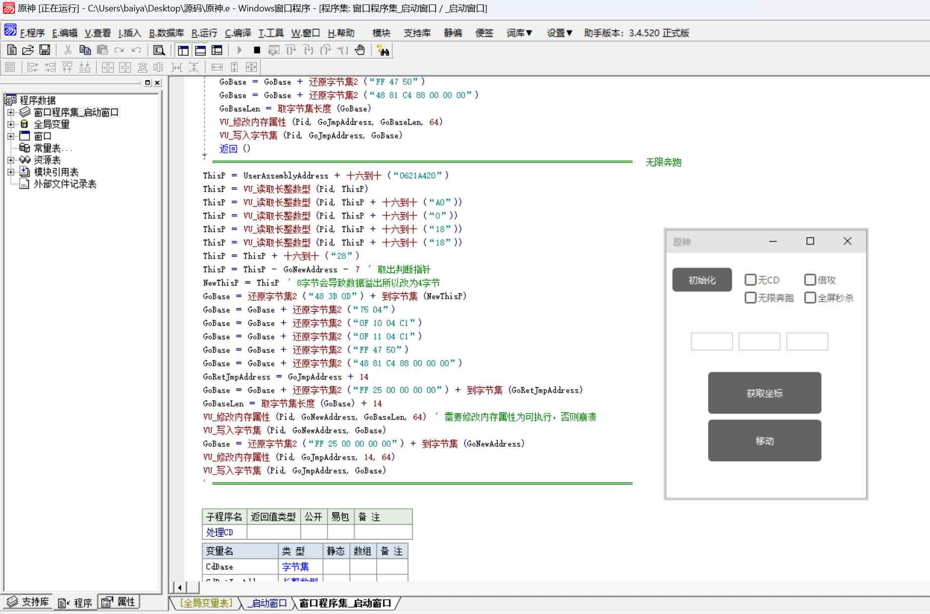Open the binoculars search icon
Image resolution: width=930 pixels, height=614 pixels.
tap(383, 50)
